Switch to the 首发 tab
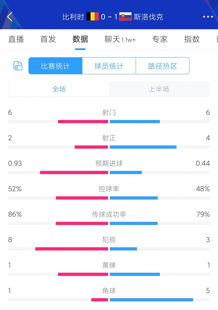The image size is (218, 310). [x=48, y=39]
